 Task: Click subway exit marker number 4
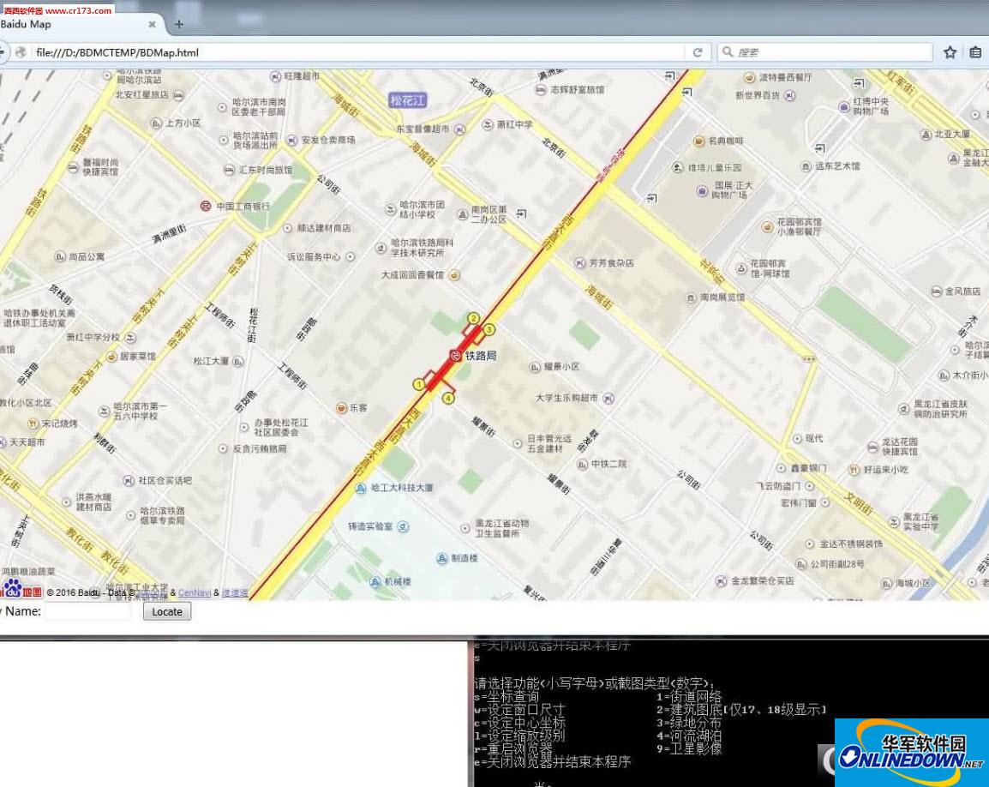(x=447, y=398)
